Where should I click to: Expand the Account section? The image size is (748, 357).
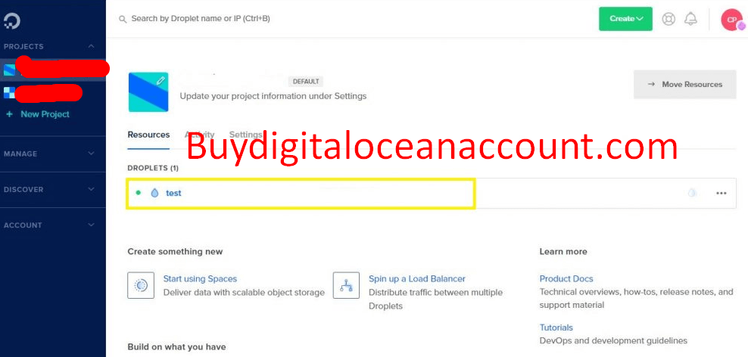point(91,225)
